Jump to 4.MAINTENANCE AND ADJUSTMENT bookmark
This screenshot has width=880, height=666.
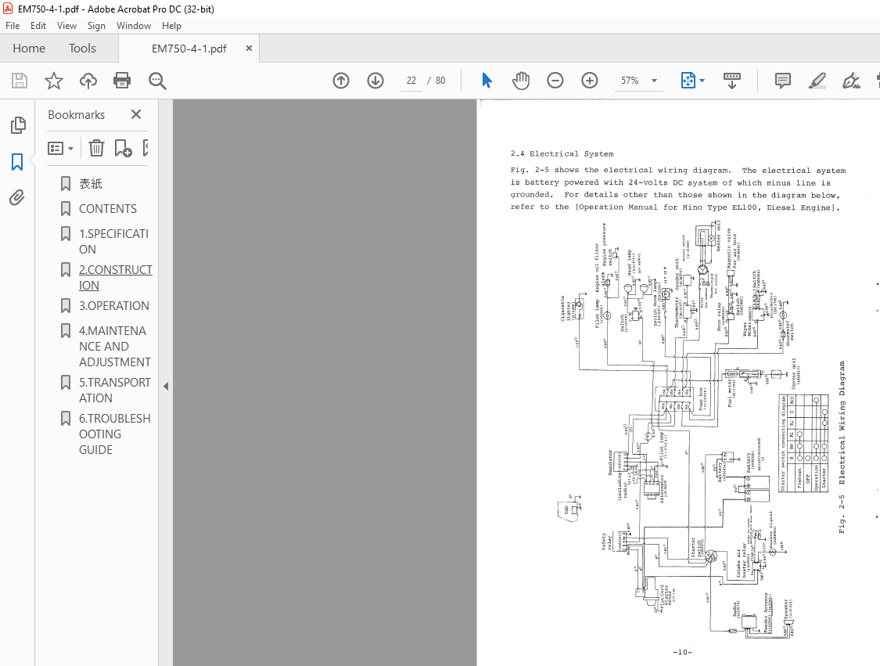coord(115,347)
